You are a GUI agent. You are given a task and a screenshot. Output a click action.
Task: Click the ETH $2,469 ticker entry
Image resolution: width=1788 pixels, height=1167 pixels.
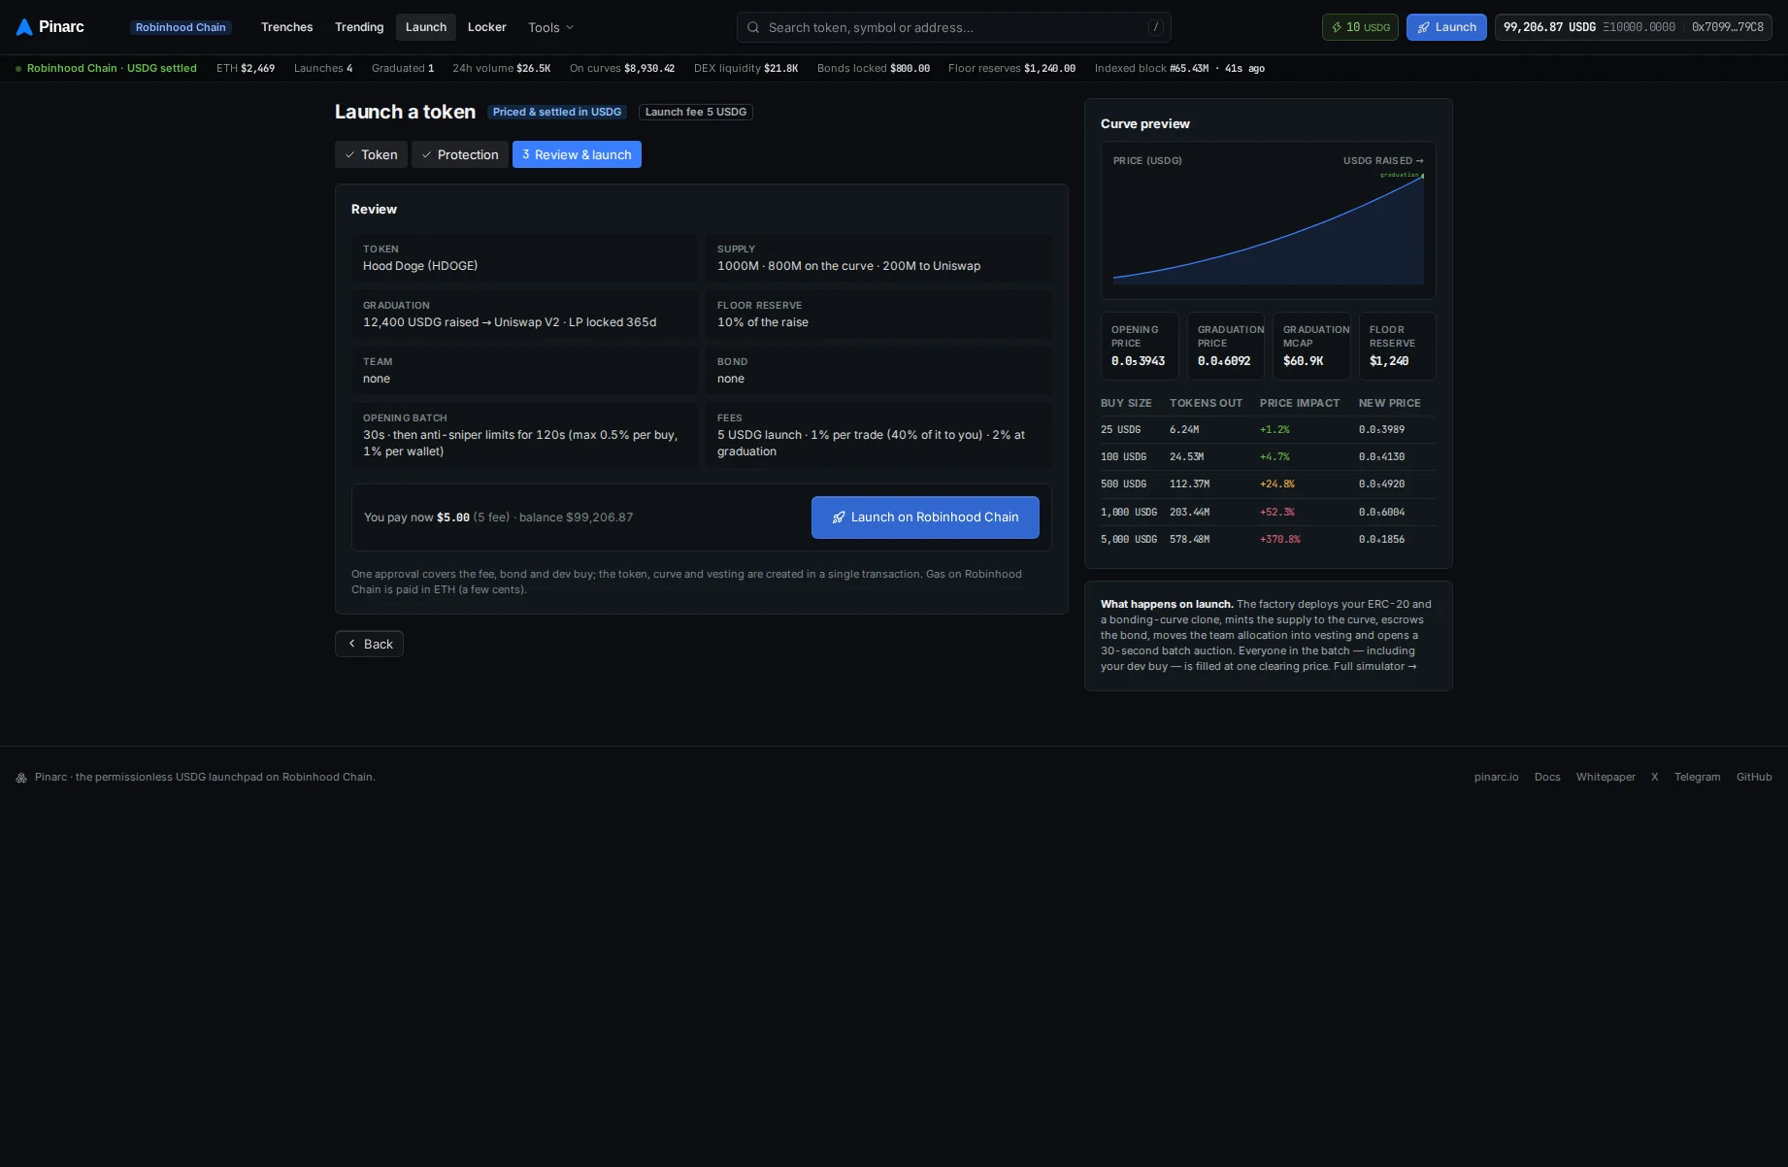246,68
